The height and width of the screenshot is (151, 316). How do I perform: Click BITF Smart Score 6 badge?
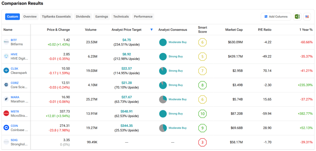(202, 42)
